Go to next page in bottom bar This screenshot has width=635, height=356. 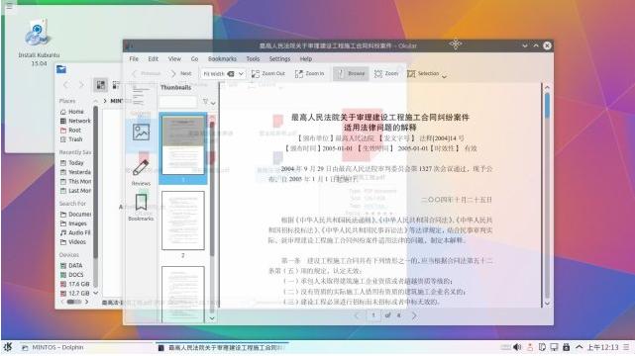pos(414,315)
